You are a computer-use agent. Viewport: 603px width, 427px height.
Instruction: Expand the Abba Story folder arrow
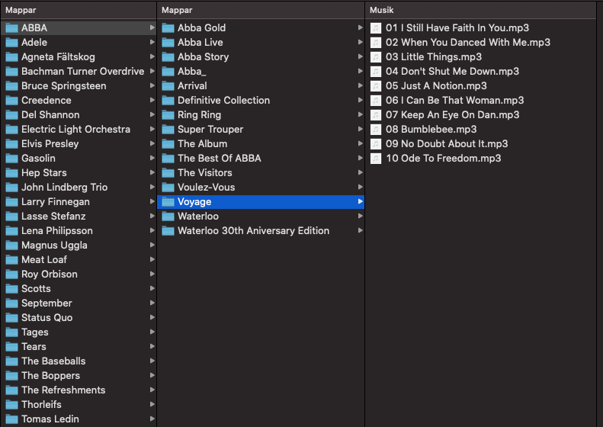point(361,56)
